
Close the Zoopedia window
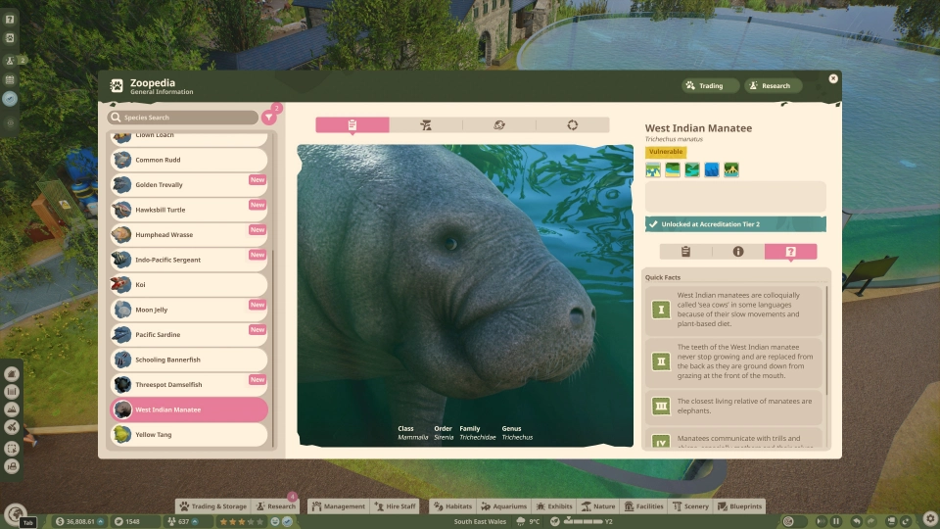[x=833, y=78]
